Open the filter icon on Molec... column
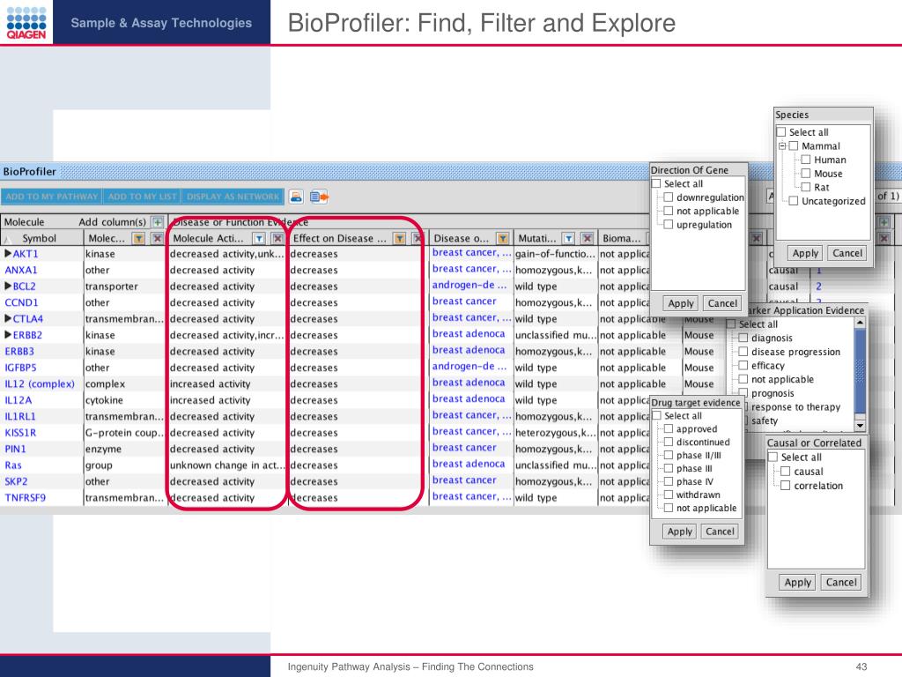This screenshot has height=677, width=902. [x=138, y=238]
